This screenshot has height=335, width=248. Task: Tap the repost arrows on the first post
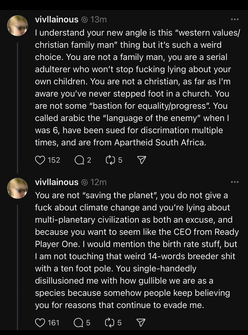(110, 160)
